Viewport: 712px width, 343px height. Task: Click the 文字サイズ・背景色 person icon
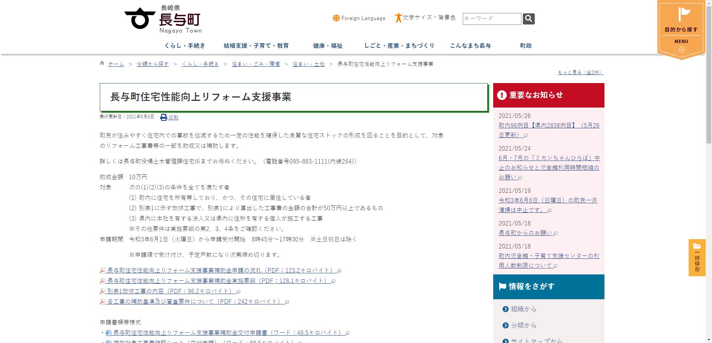point(398,17)
